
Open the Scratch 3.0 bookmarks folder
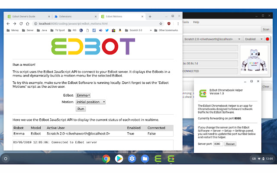click(133, 30)
